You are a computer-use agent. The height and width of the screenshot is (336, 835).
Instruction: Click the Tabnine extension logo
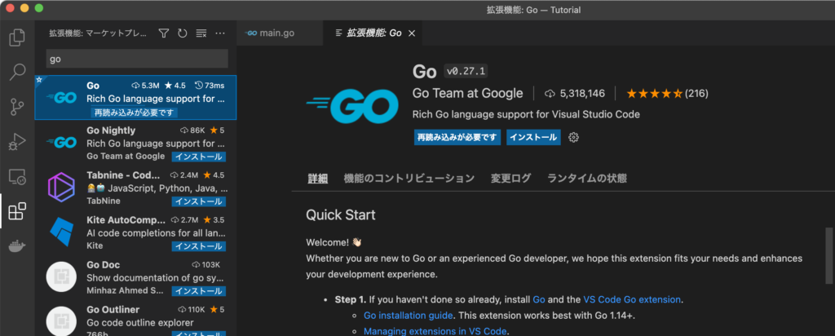pyautogui.click(x=60, y=188)
